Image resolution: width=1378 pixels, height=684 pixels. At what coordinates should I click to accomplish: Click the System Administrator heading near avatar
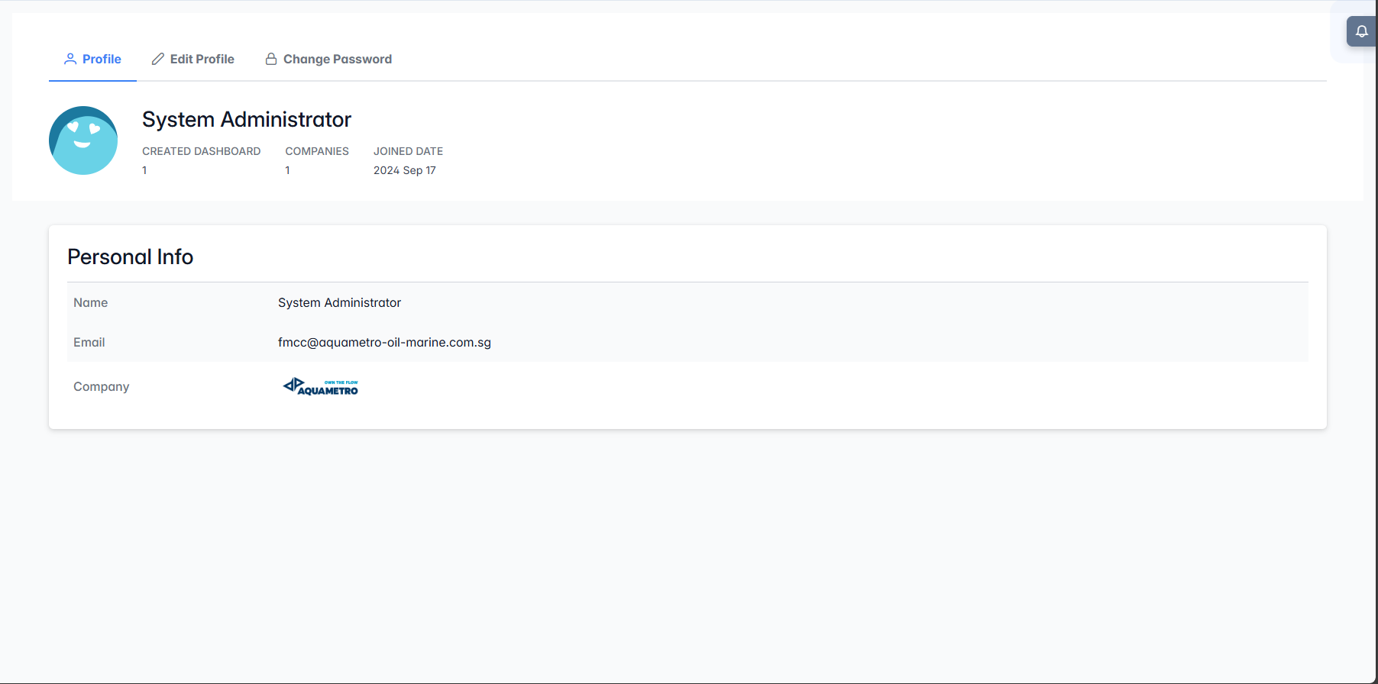[246, 120]
